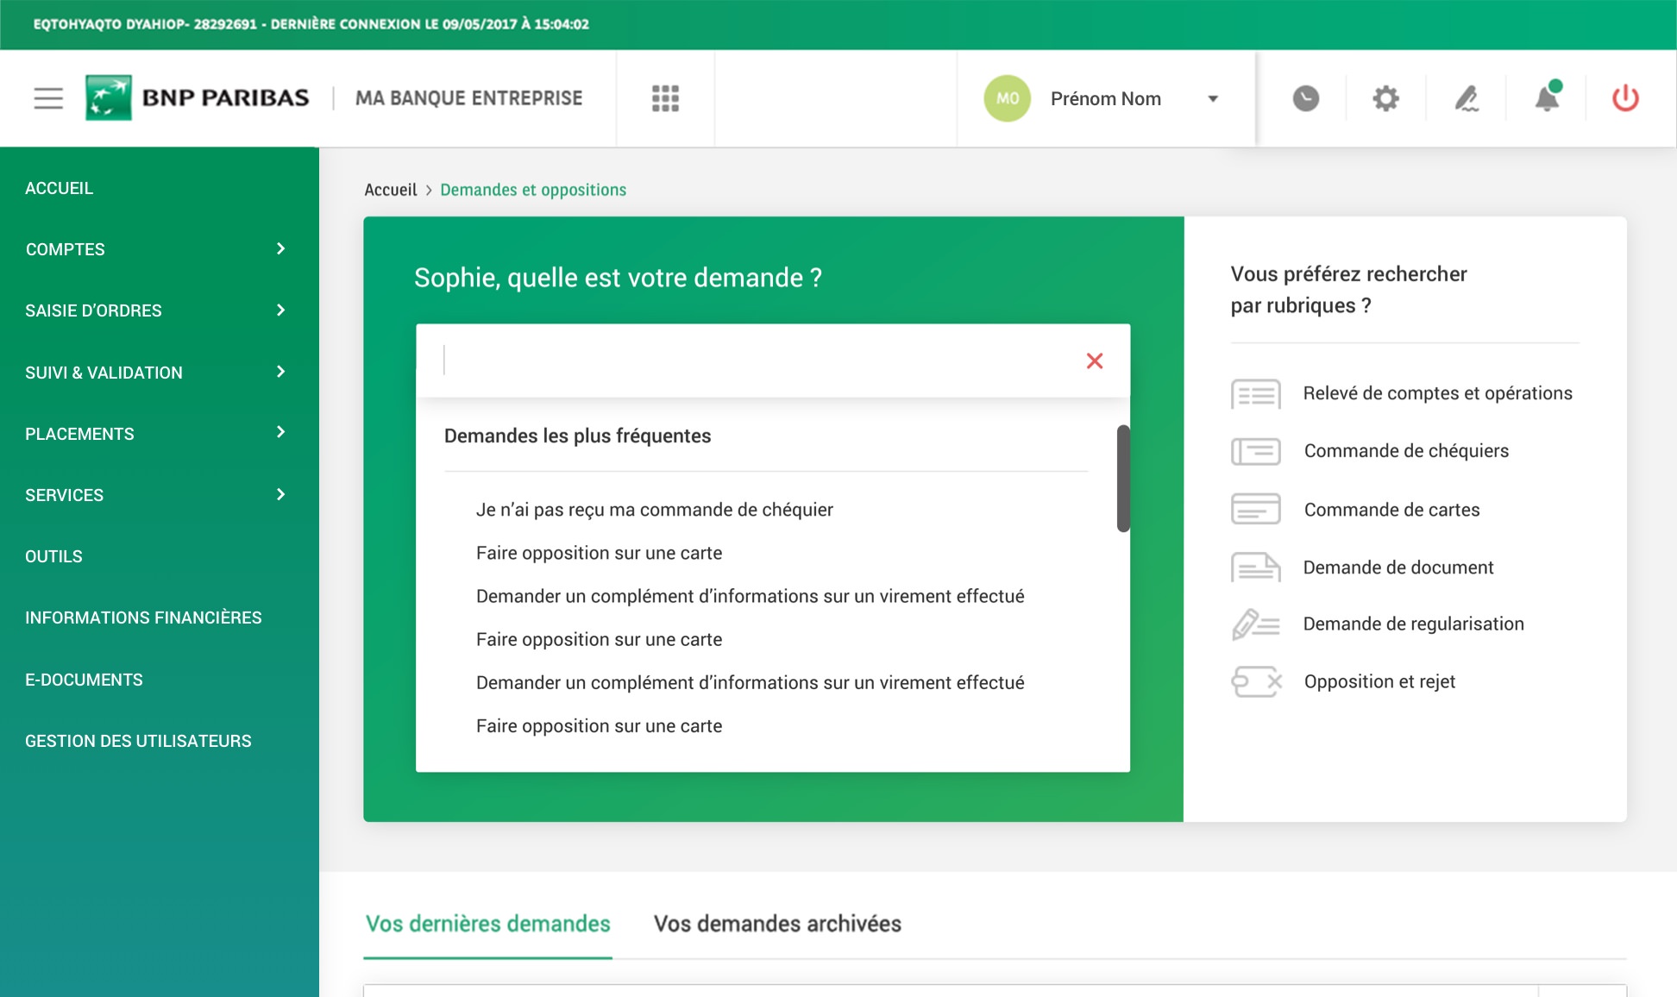The width and height of the screenshot is (1677, 997).
Task: Choose Commande de chéquiers rubrique
Action: tap(1405, 451)
